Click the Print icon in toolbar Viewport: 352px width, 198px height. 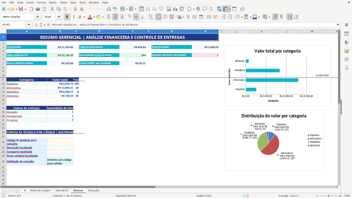(x=38, y=9)
